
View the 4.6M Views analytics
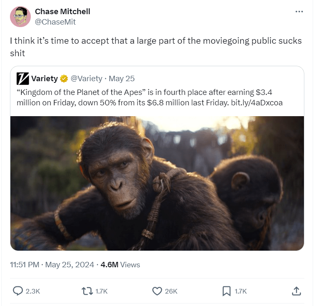(x=120, y=264)
